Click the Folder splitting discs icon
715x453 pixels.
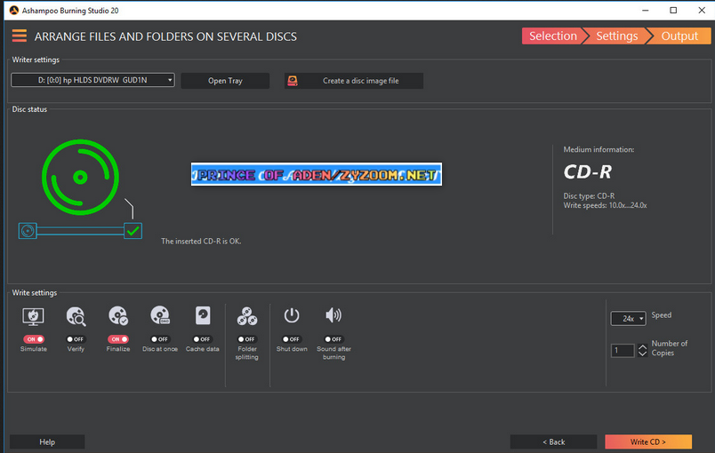click(247, 316)
